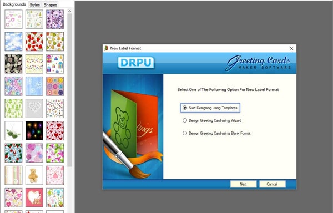
Task: Close the New Label Format dialog
Action: [291, 48]
